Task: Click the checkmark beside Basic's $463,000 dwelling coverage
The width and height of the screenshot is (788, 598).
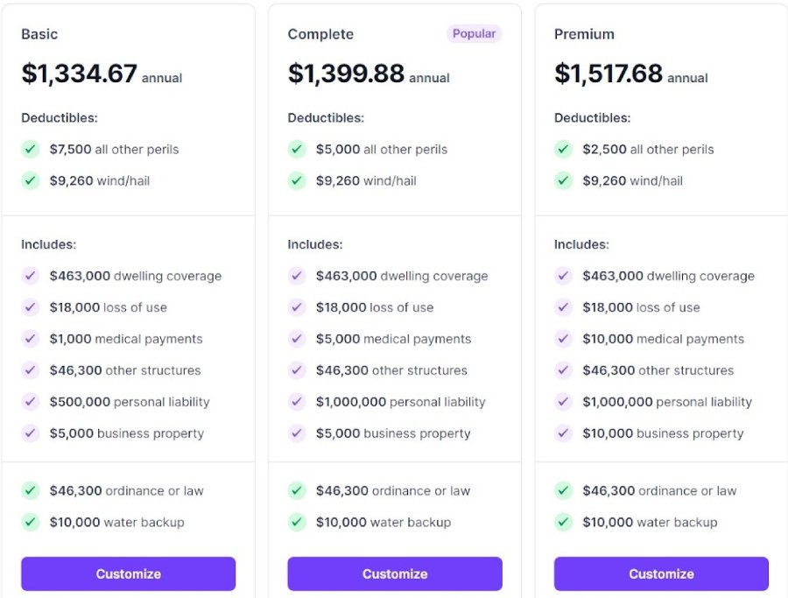Action: pyautogui.click(x=30, y=276)
